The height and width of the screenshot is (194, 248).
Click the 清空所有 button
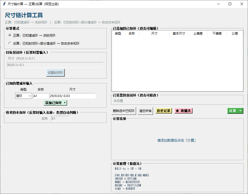145,111
